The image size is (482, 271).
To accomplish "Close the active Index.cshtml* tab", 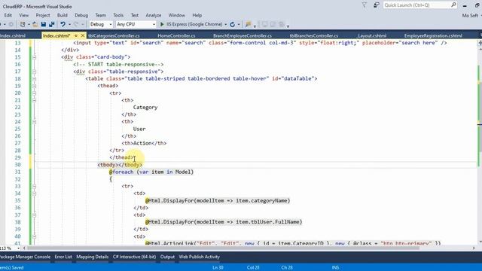I will [x=82, y=35].
